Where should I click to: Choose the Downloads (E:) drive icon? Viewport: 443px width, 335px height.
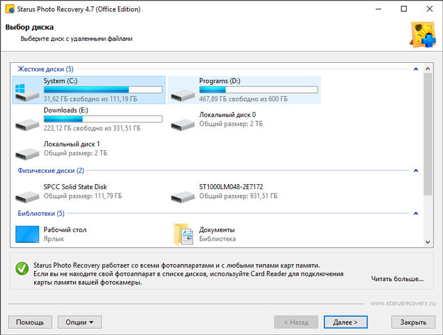click(x=27, y=124)
